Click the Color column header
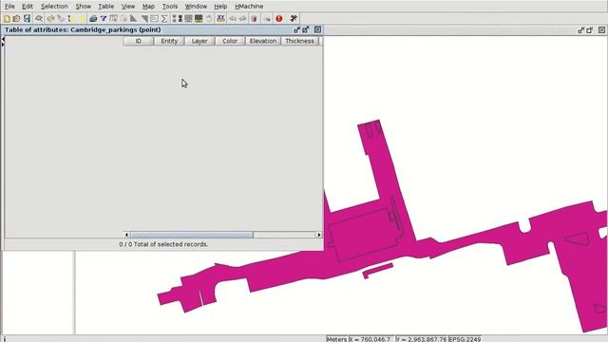 230,41
